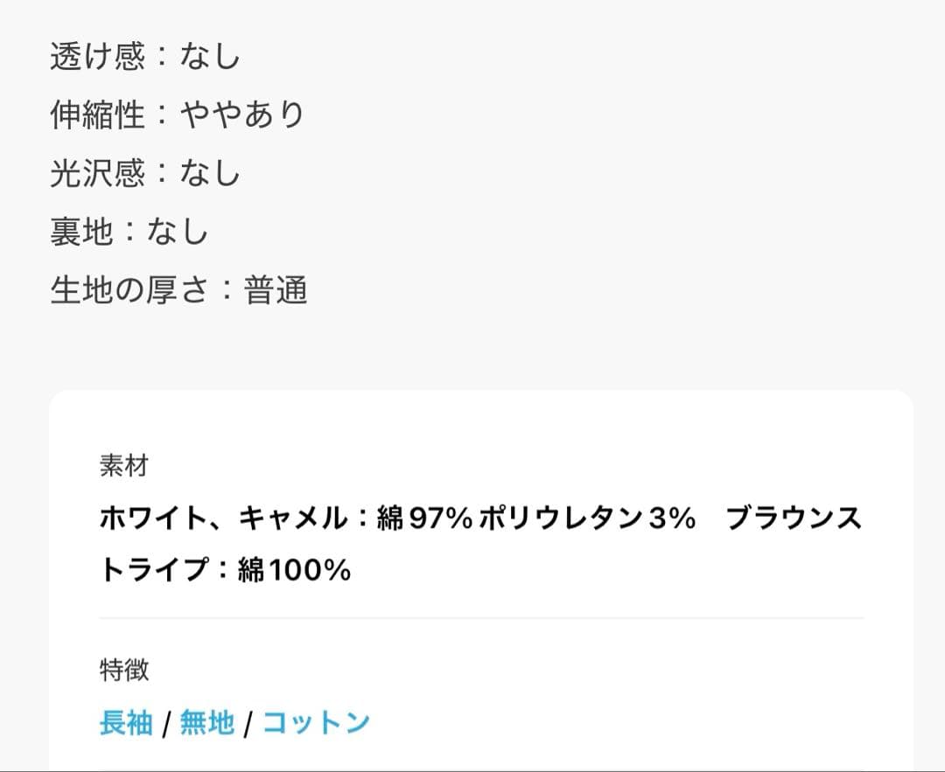Click the 普通 thickness value

pyautogui.click(x=276, y=289)
